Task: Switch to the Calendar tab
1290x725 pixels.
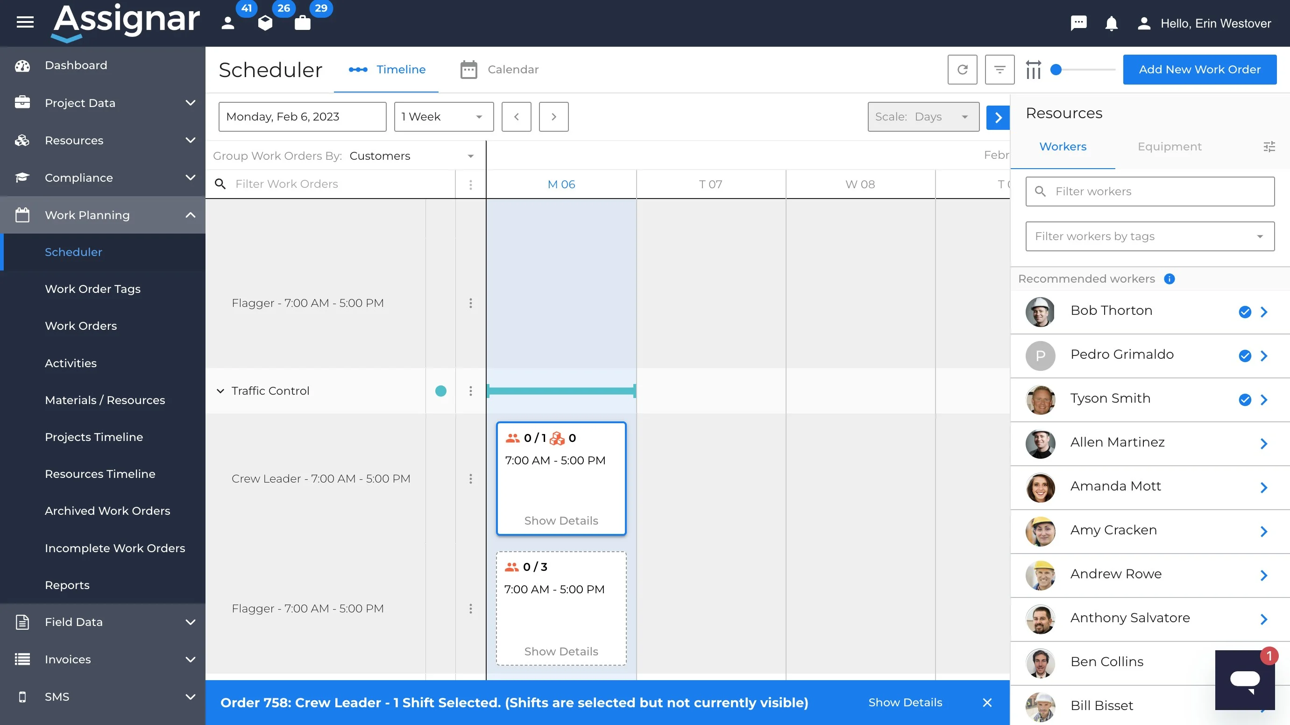Action: click(x=499, y=70)
